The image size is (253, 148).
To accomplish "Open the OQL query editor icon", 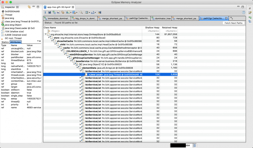I will pyautogui.click(x=58, y=12).
